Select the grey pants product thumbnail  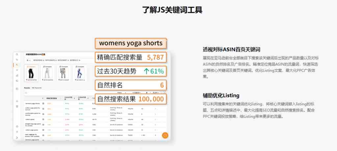(x=63, y=73)
